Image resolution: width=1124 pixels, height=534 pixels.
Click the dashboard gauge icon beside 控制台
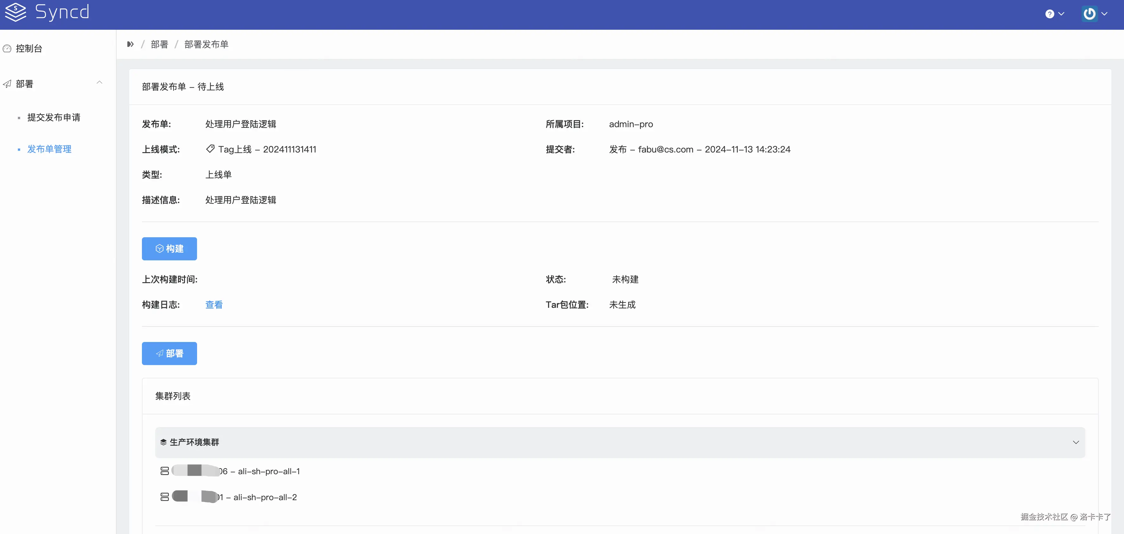[7, 48]
